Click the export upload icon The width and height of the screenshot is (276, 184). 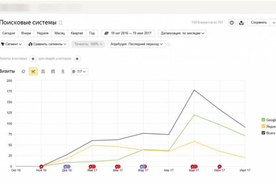(241, 23)
